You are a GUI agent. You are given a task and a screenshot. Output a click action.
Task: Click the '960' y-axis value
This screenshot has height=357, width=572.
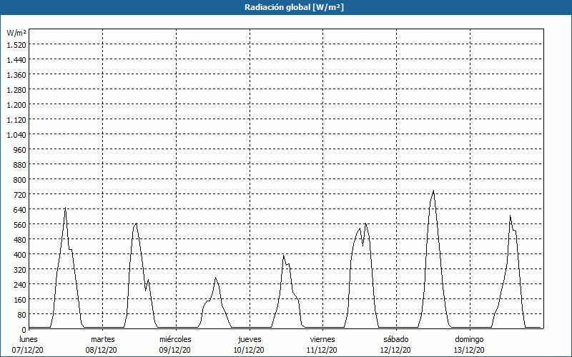click(x=20, y=150)
